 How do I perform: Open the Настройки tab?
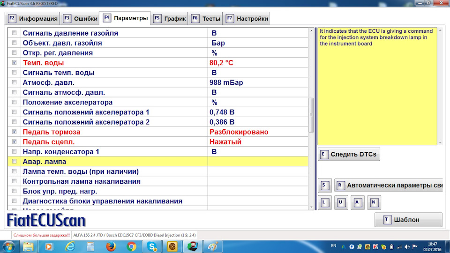tap(246, 19)
